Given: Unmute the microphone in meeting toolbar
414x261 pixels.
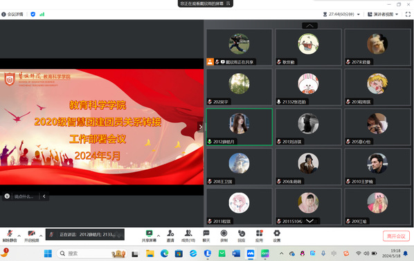Looking at the screenshot, I should click(10, 235).
